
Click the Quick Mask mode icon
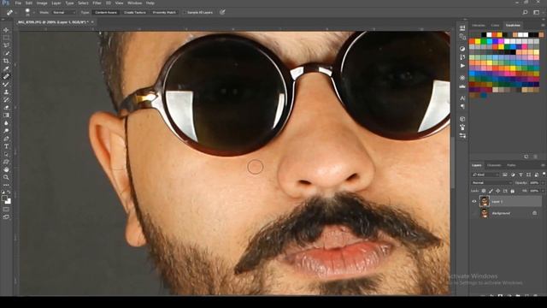6,209
